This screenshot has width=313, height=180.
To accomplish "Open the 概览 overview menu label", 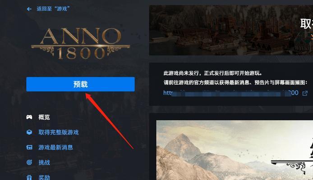I will tap(44, 117).
